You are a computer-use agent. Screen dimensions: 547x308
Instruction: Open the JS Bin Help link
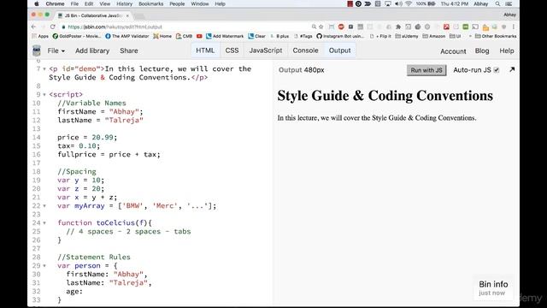click(x=507, y=51)
